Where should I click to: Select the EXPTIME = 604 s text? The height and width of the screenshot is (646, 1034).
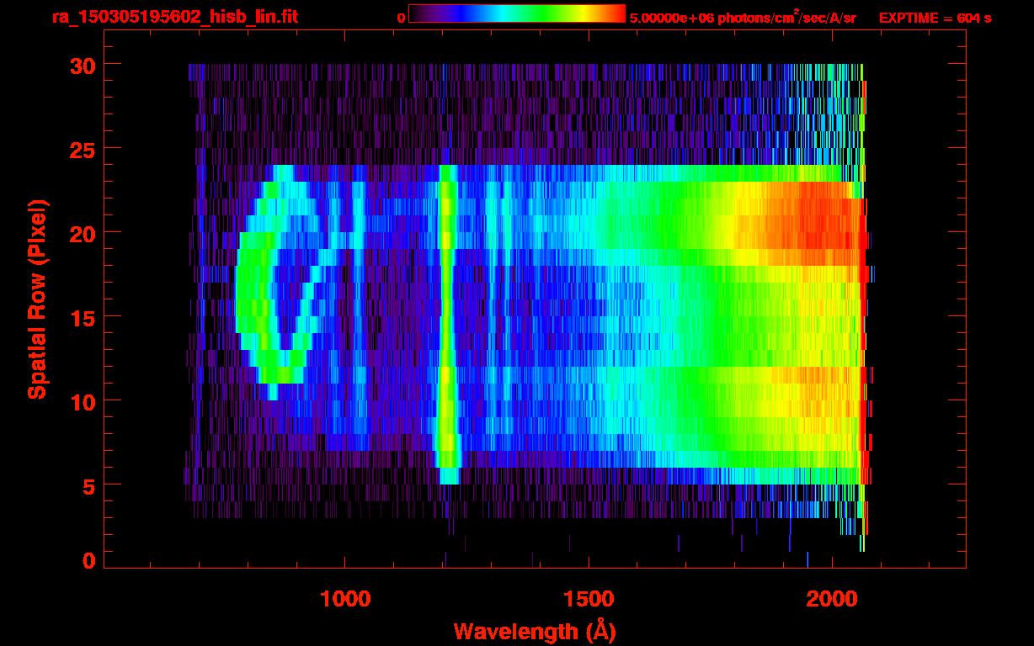point(935,18)
